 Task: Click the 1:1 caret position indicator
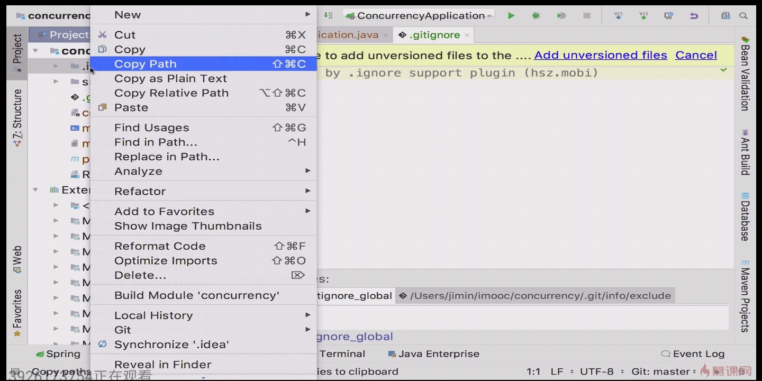(x=533, y=371)
